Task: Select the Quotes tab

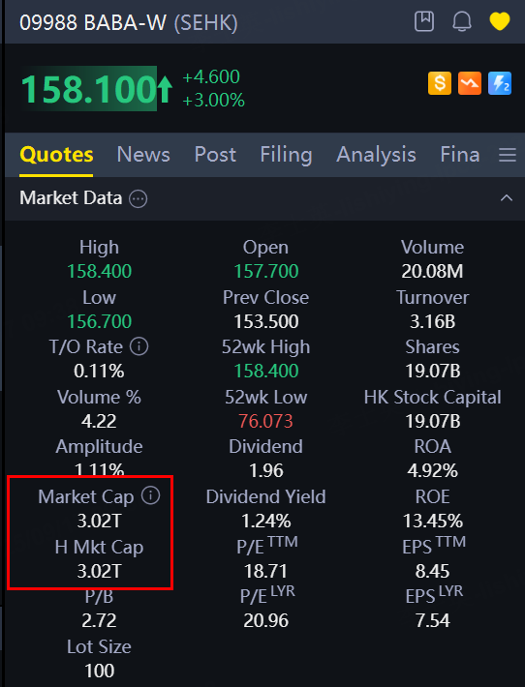Action: tap(56, 155)
